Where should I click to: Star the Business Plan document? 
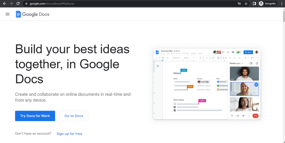(x=175, y=51)
